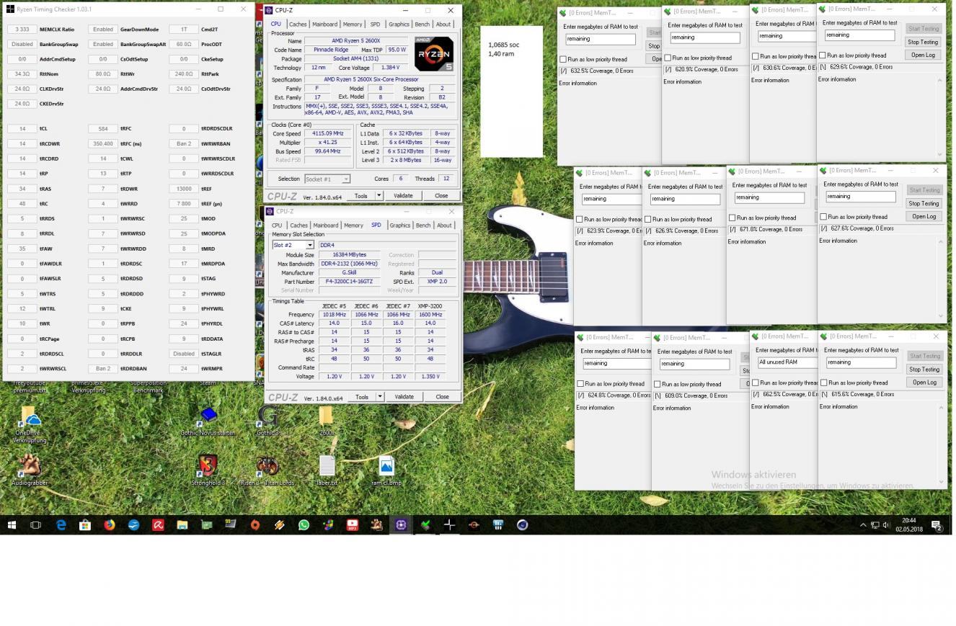The width and height of the screenshot is (956, 626).
Task: Open File Explorer from the taskbar
Action: click(182, 525)
